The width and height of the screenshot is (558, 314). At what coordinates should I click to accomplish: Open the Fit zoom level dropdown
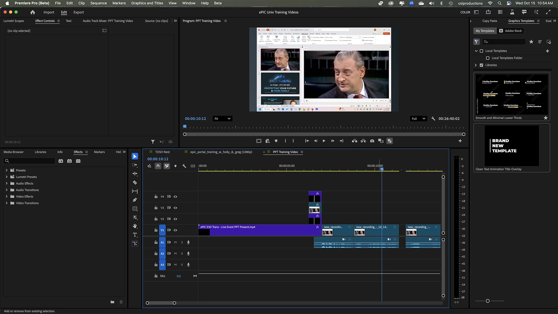[222, 119]
